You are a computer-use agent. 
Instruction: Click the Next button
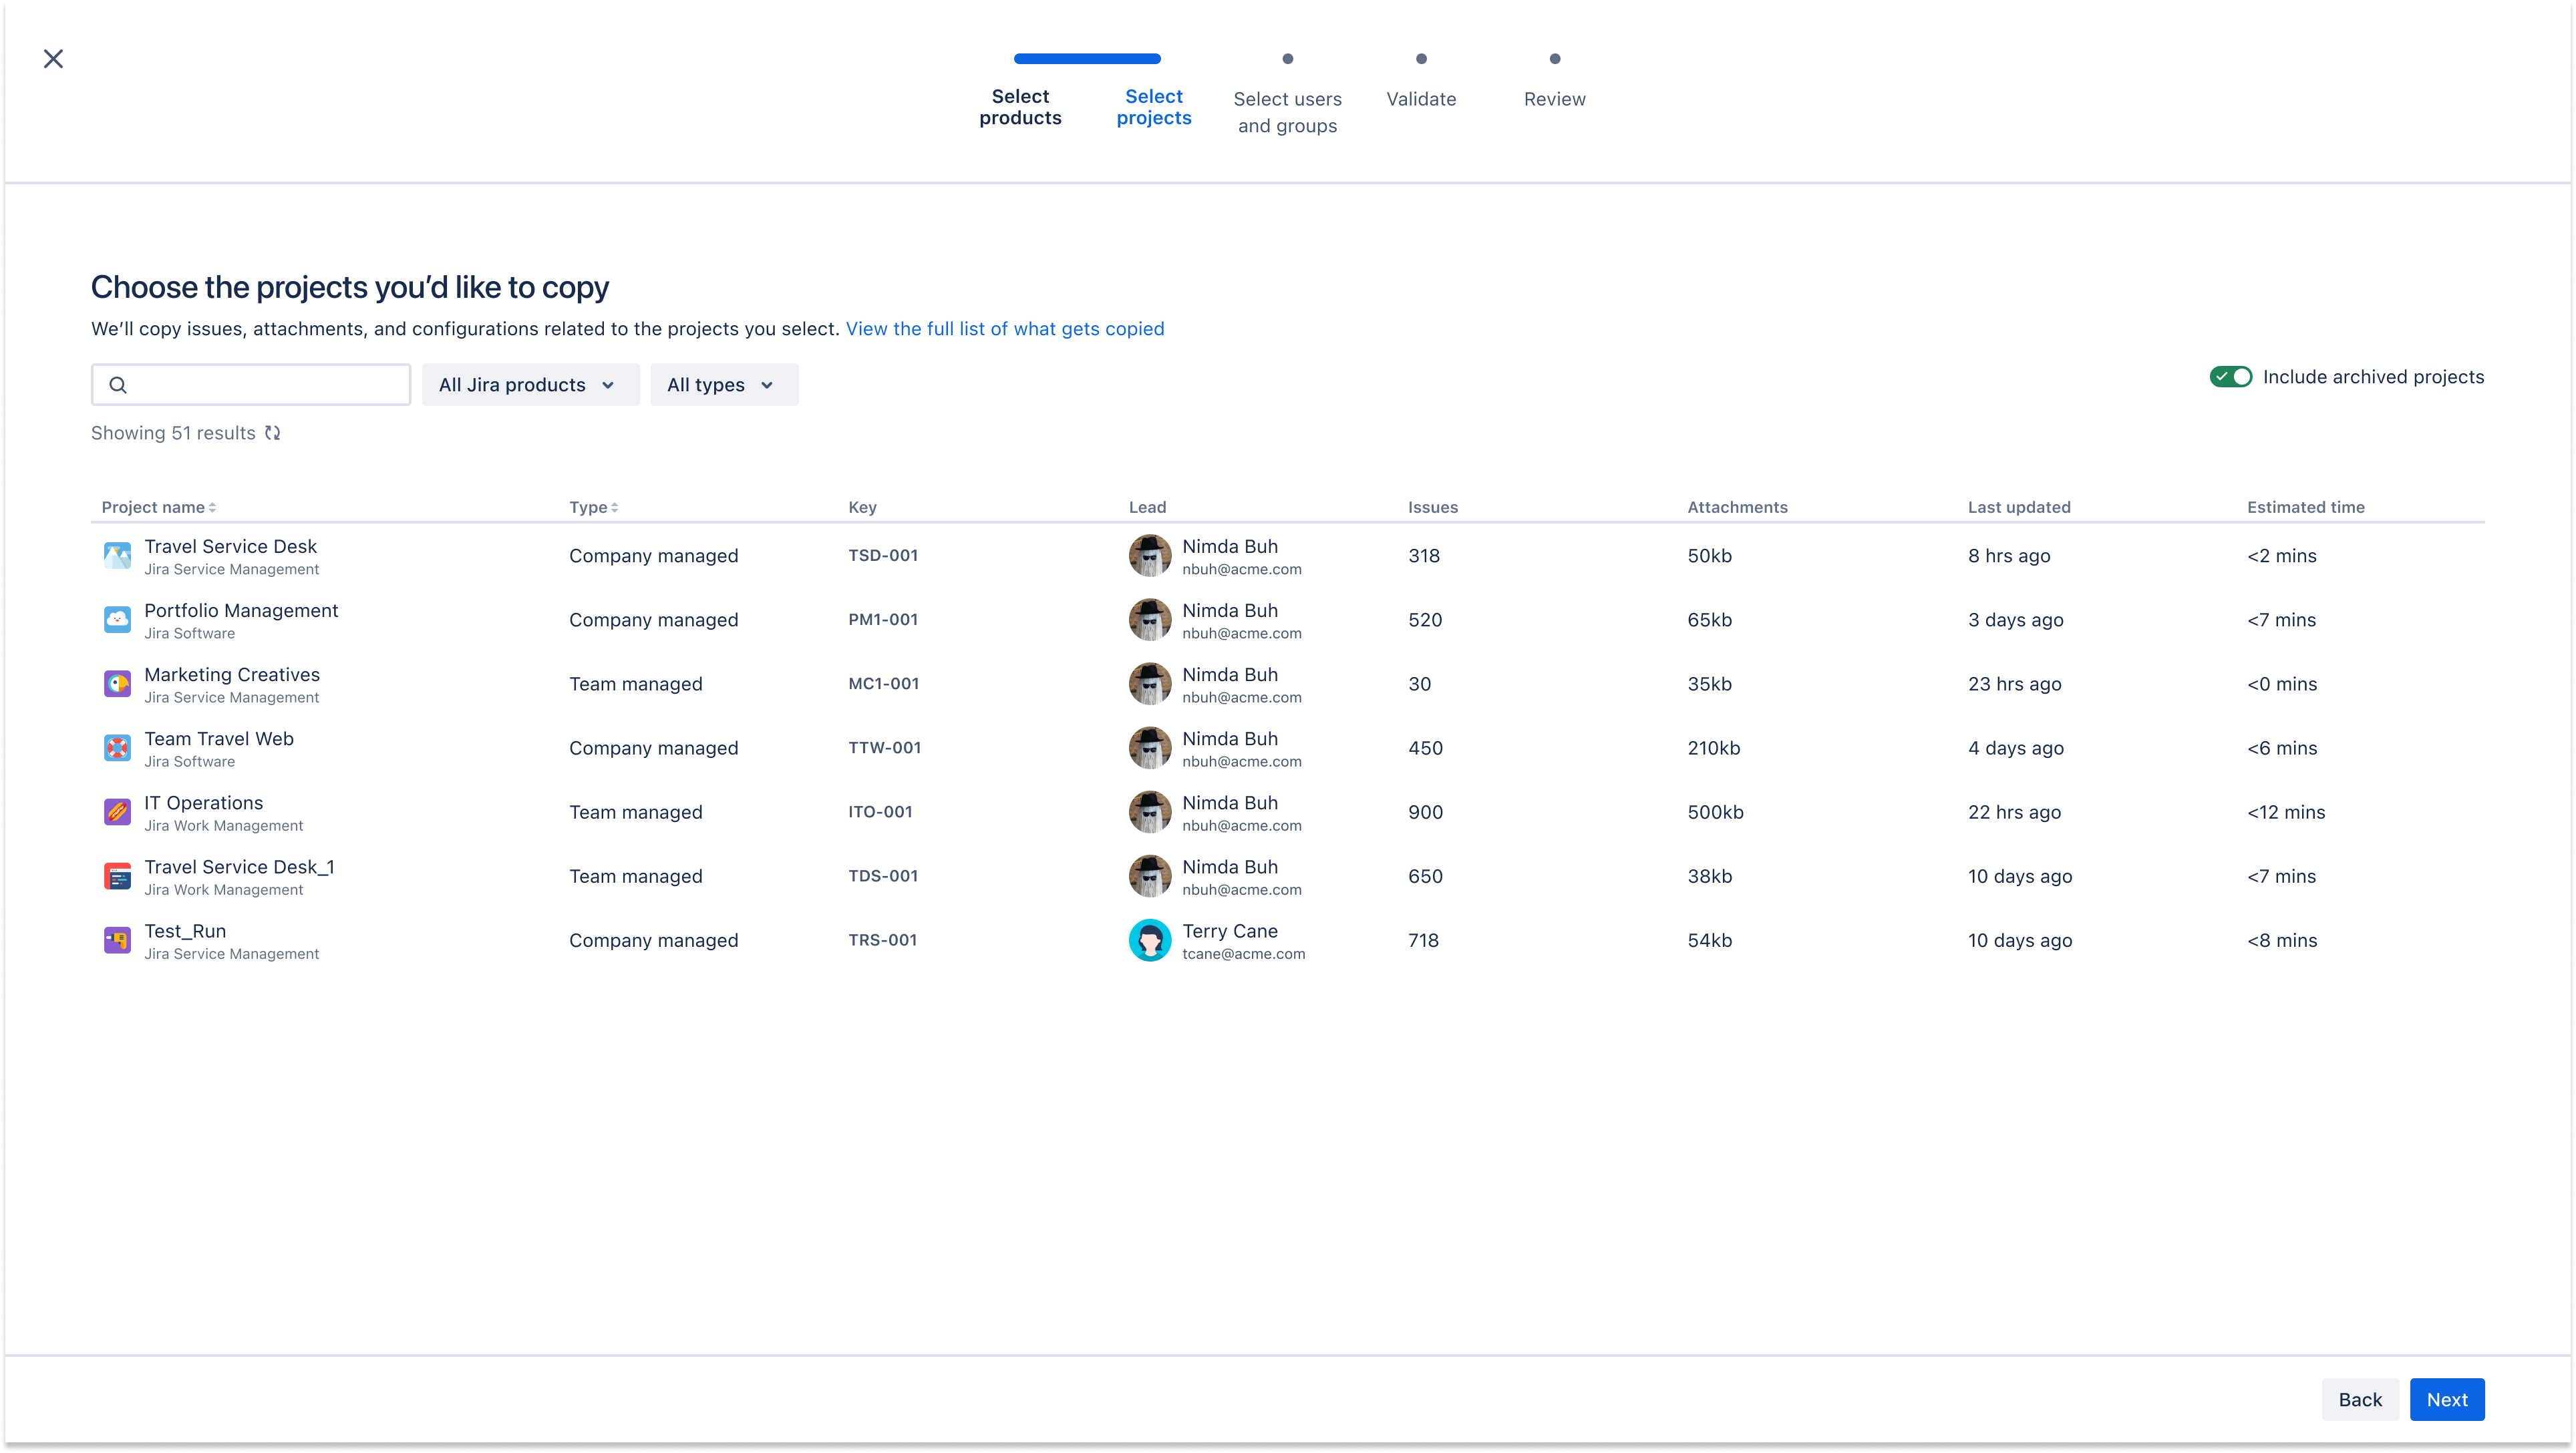2447,1399
